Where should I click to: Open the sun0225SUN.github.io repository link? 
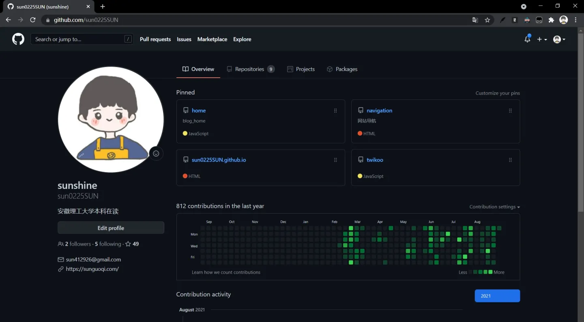click(x=219, y=160)
